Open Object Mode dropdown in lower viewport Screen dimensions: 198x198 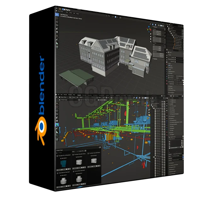point(63,97)
